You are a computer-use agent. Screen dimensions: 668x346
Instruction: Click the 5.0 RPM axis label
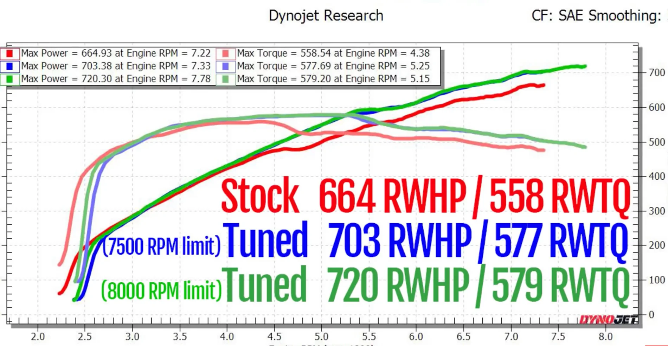pos(321,337)
